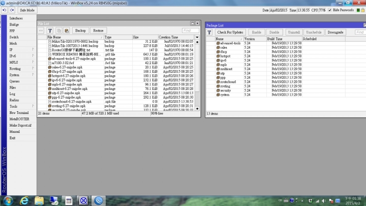Screen dimensions: 366x206
Task: Open the PPP menu
Action: pyautogui.click(x=12, y=31)
